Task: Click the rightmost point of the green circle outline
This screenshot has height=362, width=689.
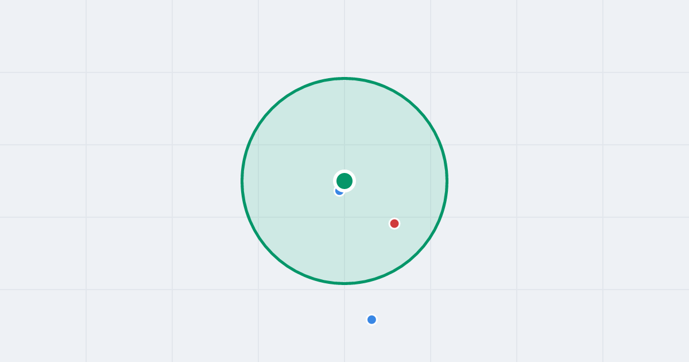Action: [447, 181]
